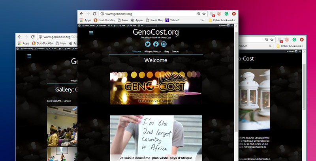The image size is (316, 161).
Task: Open the conference audience photo in the left gallery
Action: click(62, 126)
